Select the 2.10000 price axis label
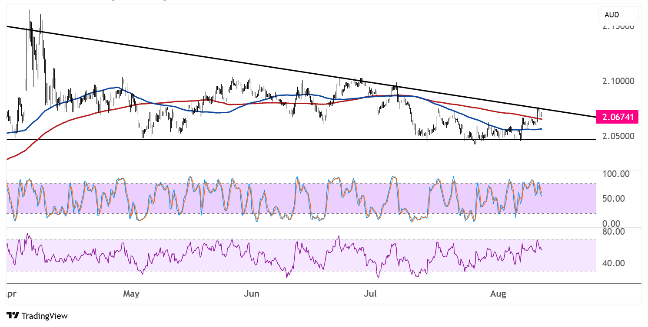The height and width of the screenshot is (327, 648). click(x=618, y=81)
